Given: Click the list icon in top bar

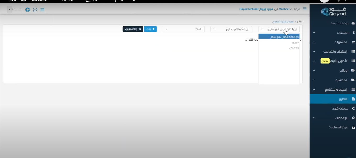Looking at the screenshot, I should coord(42,10).
